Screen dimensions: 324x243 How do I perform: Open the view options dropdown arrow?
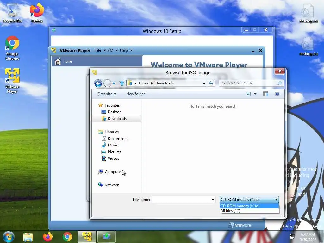pyautogui.click(x=255, y=94)
